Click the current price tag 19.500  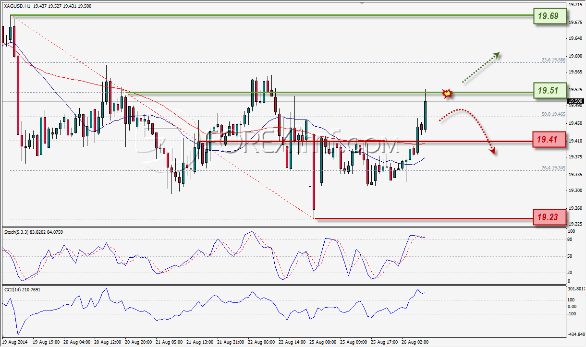coord(575,101)
